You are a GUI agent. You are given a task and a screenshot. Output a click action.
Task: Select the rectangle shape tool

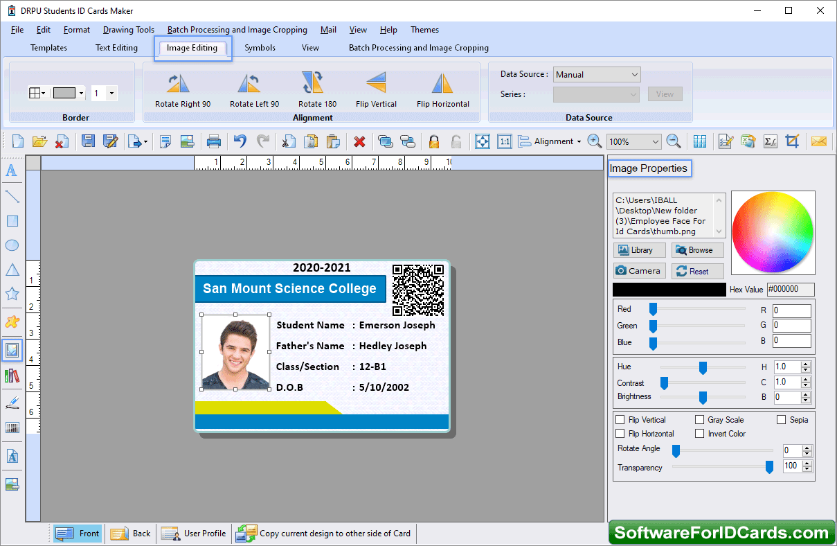(x=12, y=221)
